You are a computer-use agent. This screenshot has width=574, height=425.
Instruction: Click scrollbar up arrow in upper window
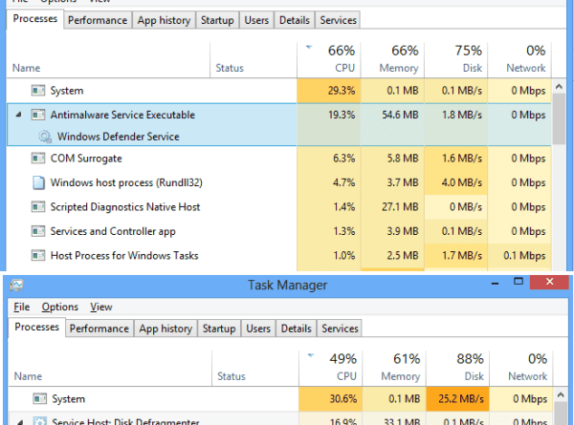click(x=559, y=87)
